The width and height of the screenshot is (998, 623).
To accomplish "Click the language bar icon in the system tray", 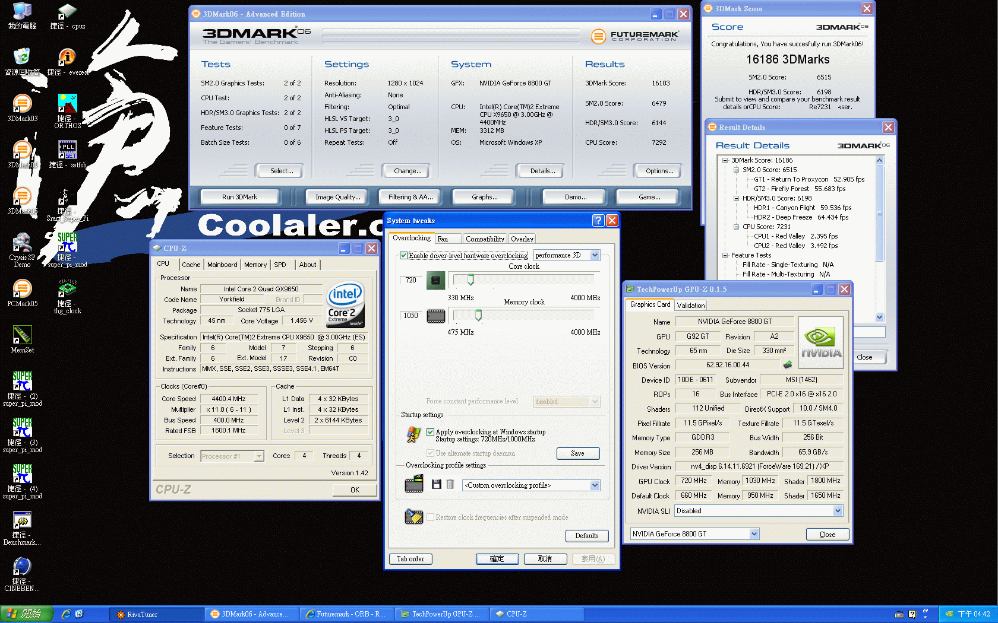I will [x=899, y=614].
